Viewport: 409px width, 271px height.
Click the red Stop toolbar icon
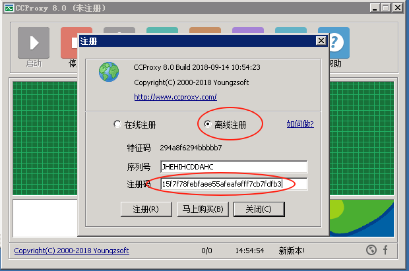click(69, 43)
